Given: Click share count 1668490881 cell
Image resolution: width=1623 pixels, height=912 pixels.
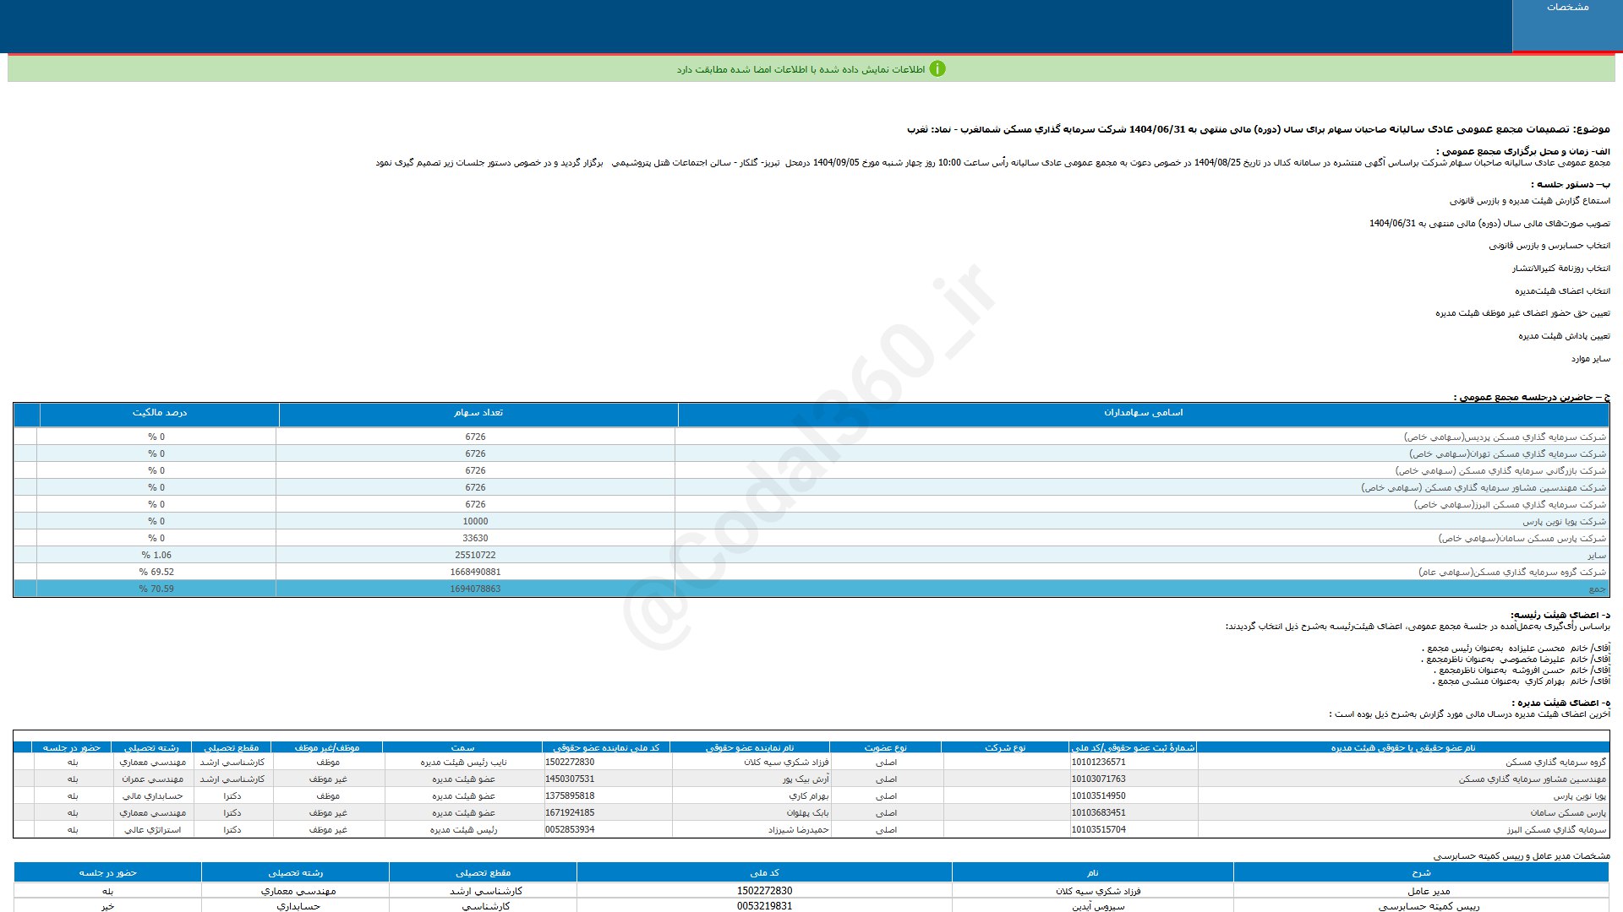Looking at the screenshot, I should coord(475,572).
